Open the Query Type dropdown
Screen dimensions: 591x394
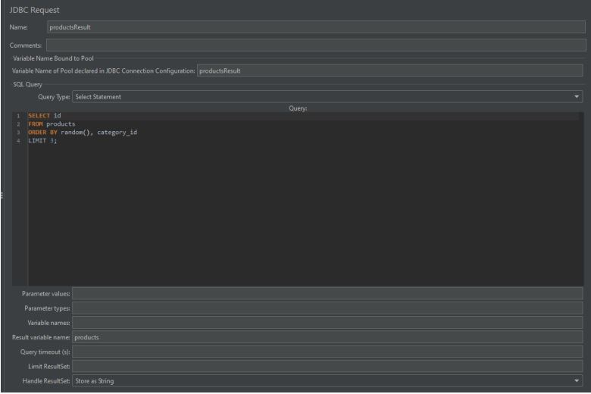[326, 96]
